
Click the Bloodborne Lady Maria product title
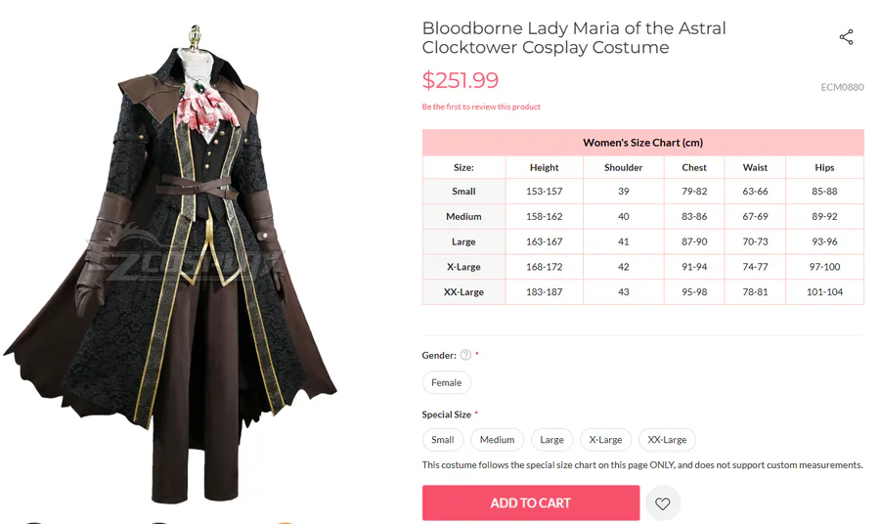pyautogui.click(x=574, y=37)
